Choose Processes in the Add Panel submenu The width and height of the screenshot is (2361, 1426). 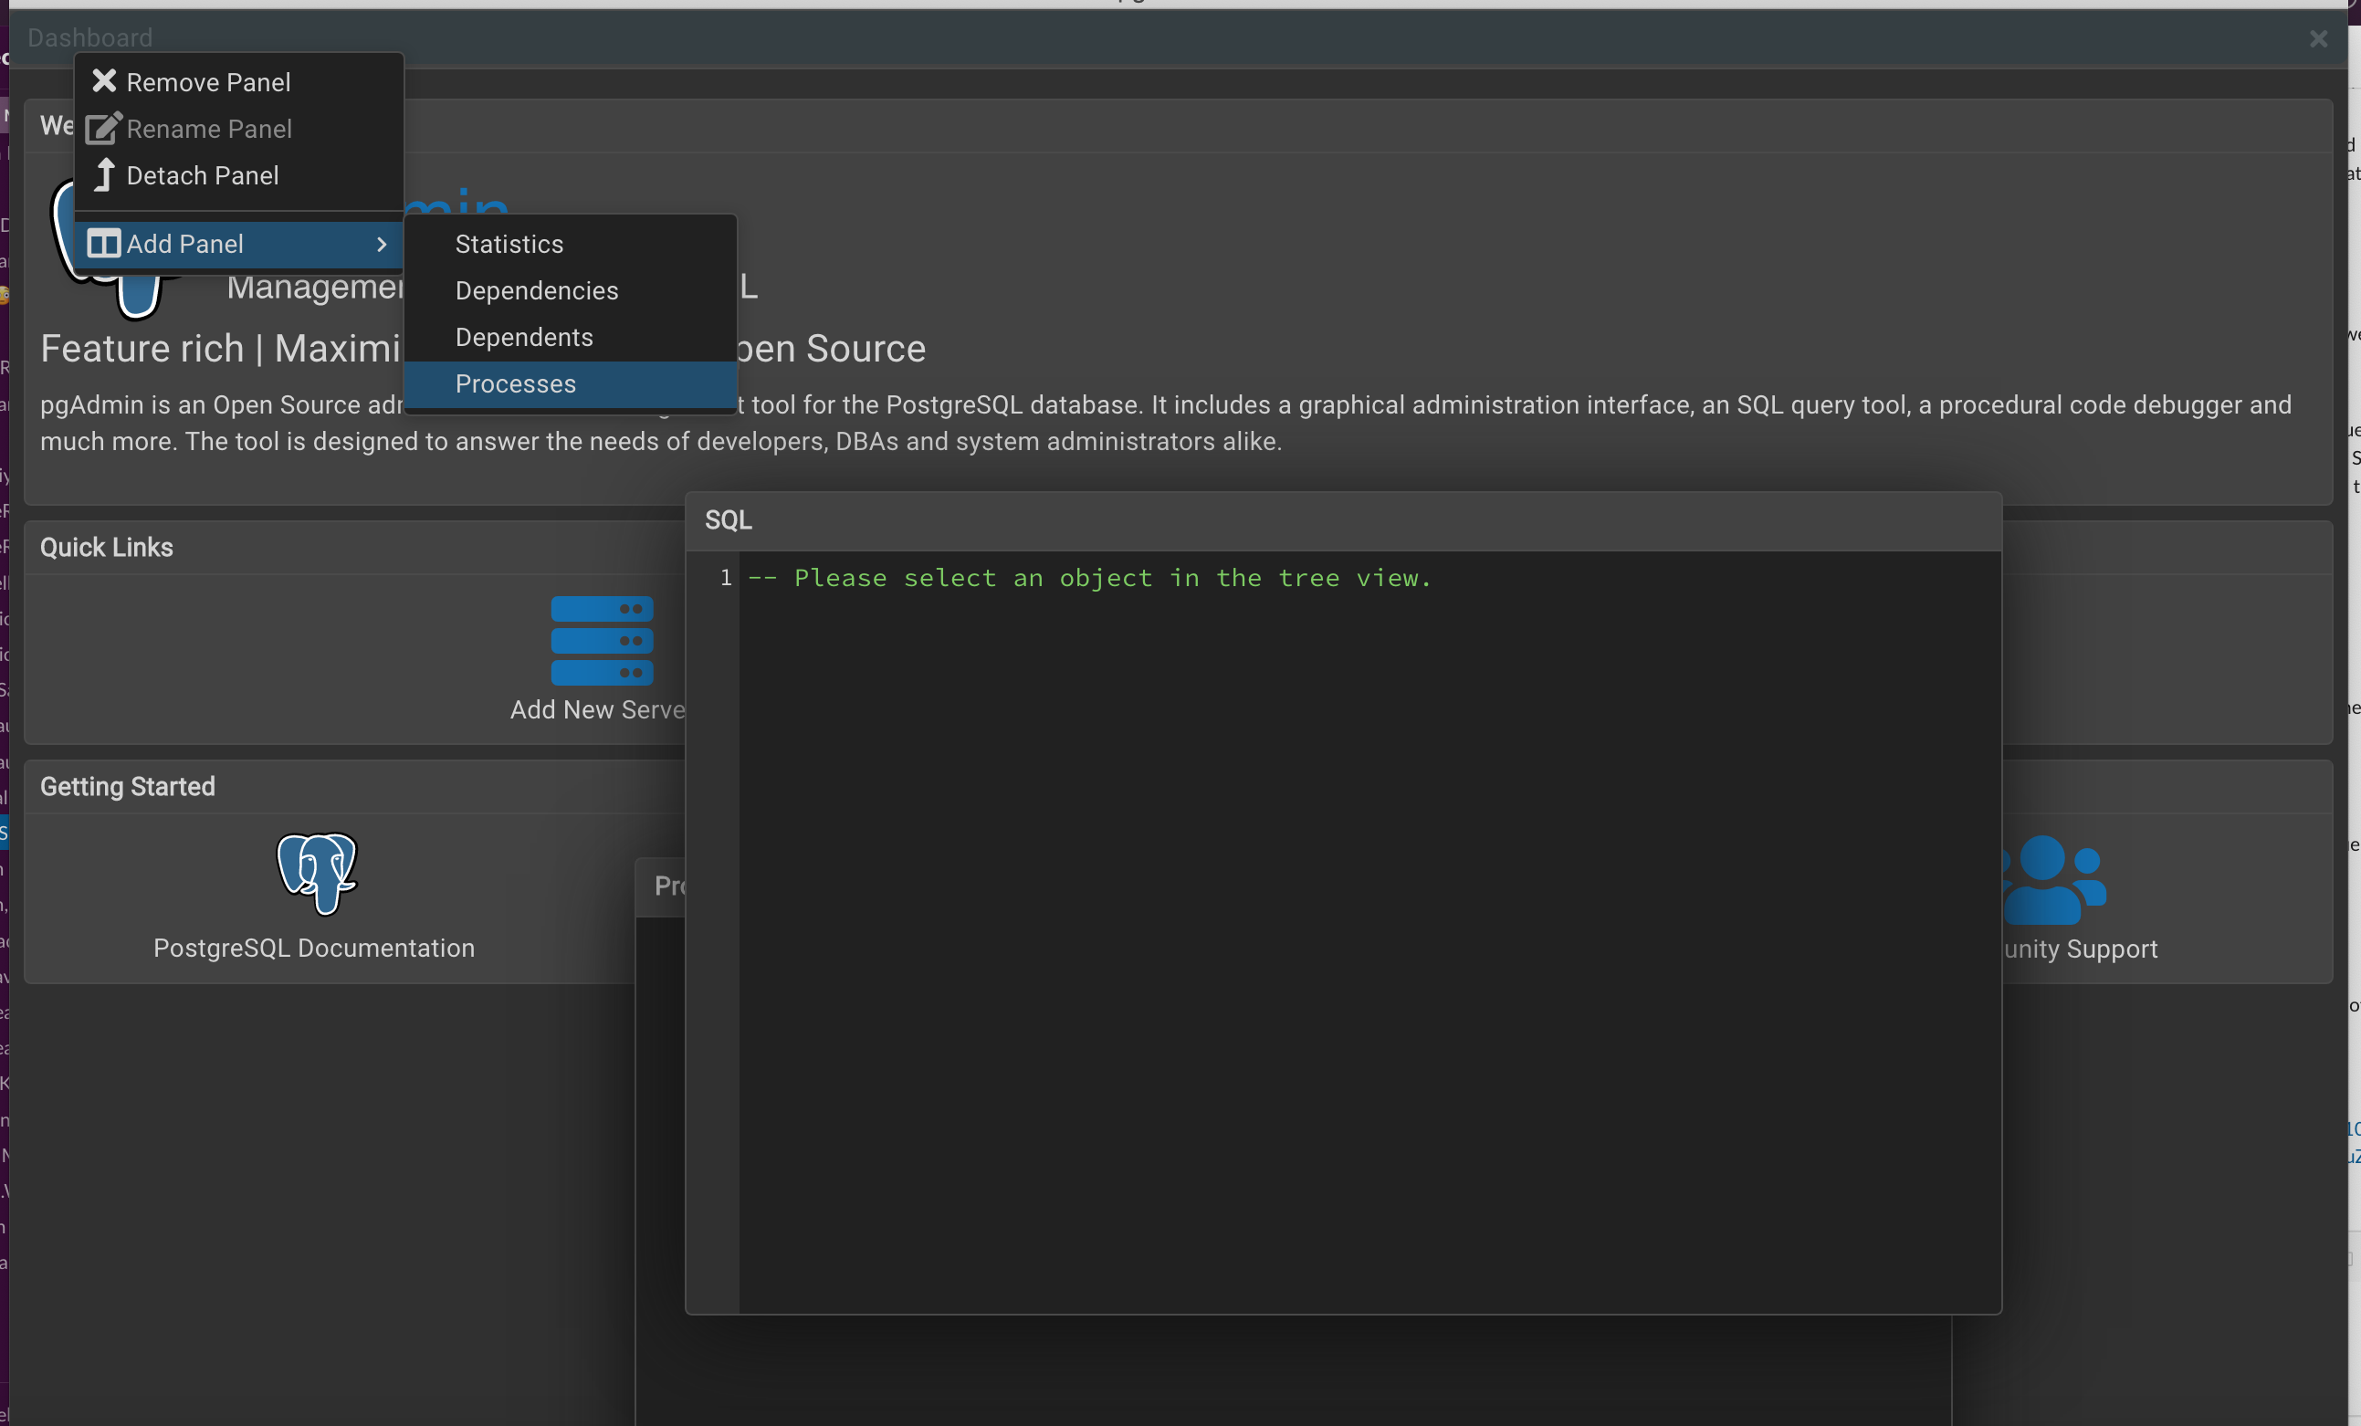516,384
